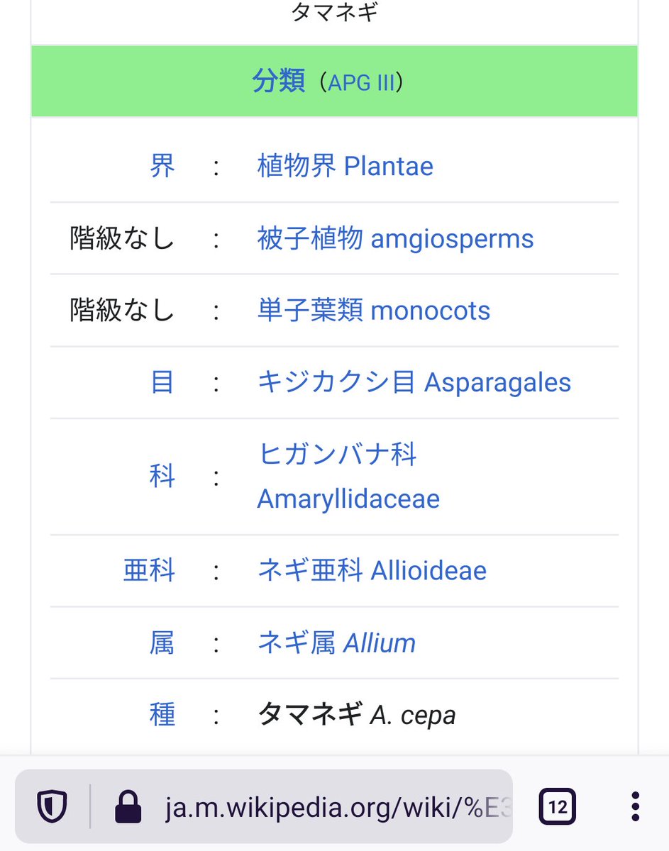Tap the padlock site security icon
Screen dimensions: 669x851
coord(128,806)
